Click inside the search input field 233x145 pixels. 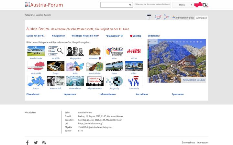pyautogui.click(x=115, y=5)
